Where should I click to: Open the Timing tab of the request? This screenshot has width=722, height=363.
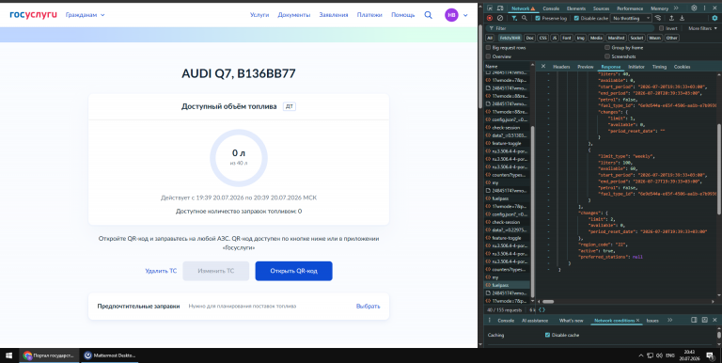(x=659, y=67)
